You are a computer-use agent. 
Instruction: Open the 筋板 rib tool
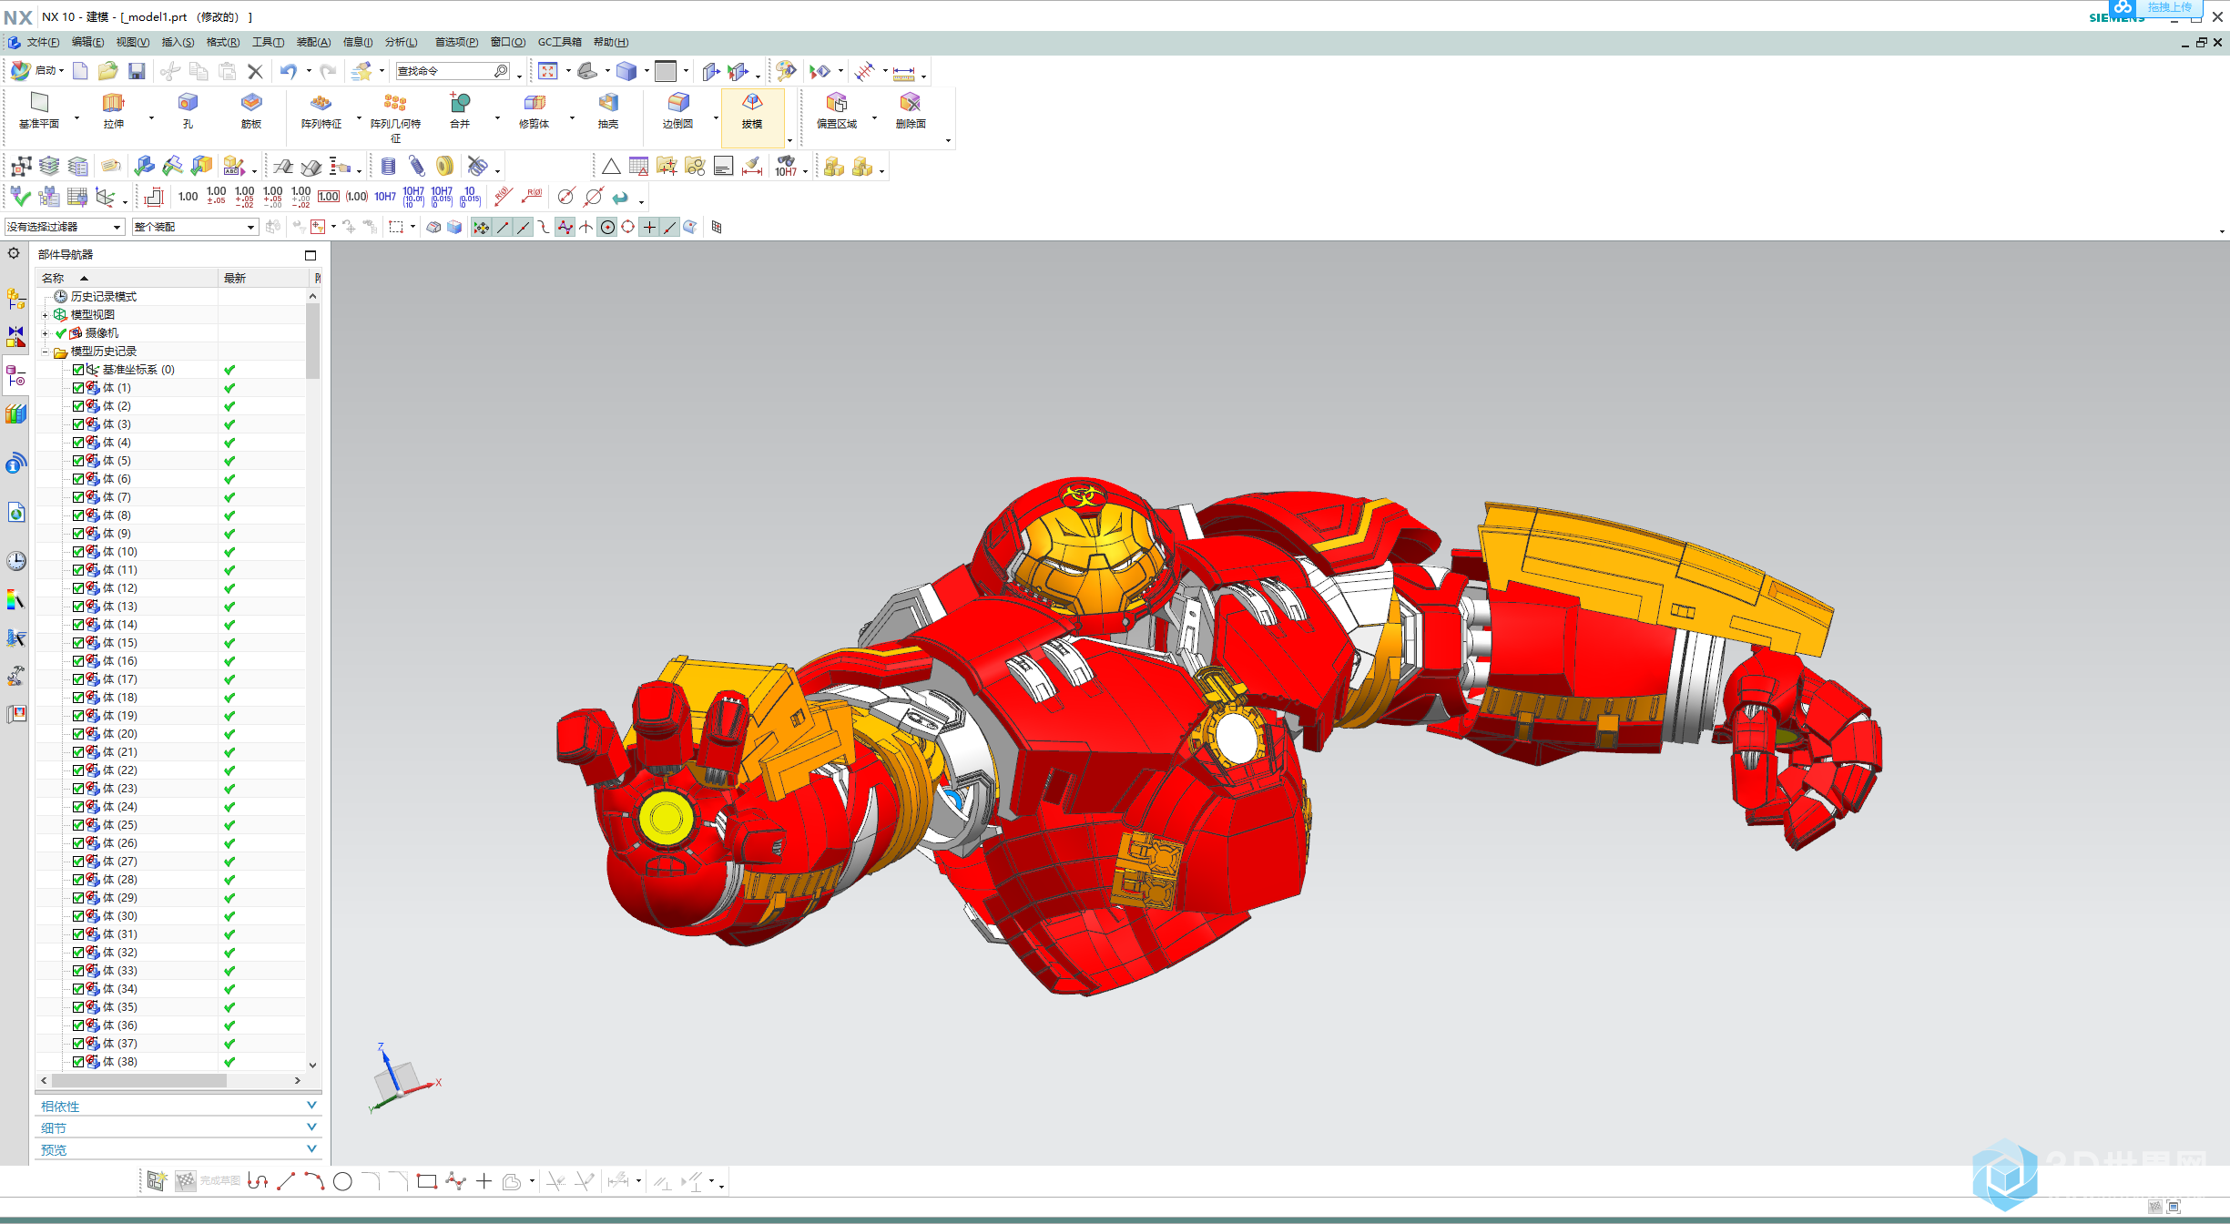point(251,111)
